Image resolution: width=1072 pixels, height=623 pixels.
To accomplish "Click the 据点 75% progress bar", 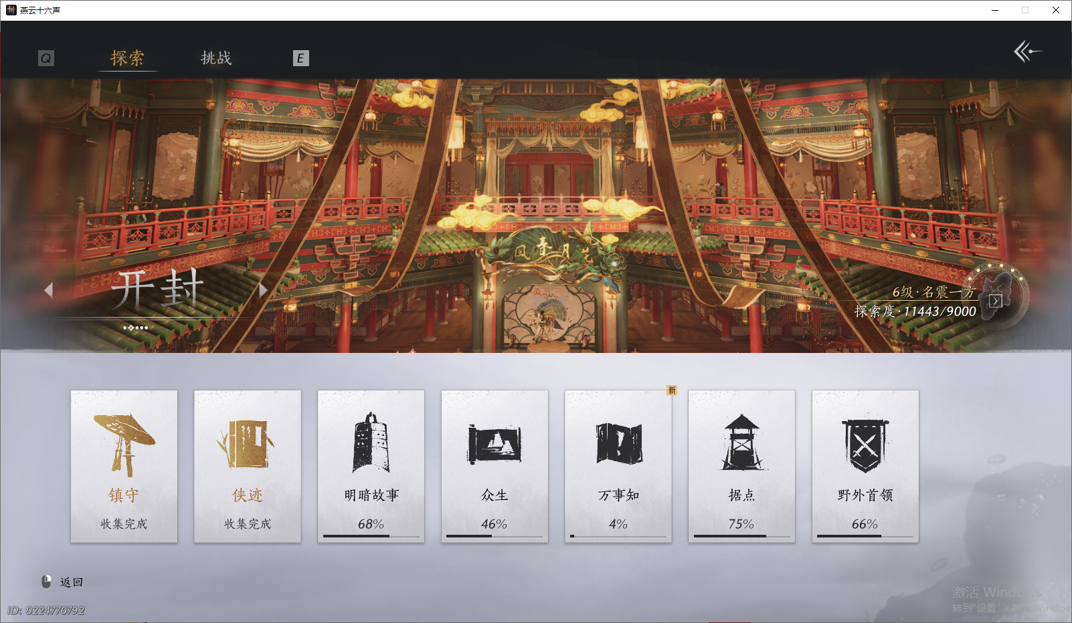I will click(x=741, y=537).
